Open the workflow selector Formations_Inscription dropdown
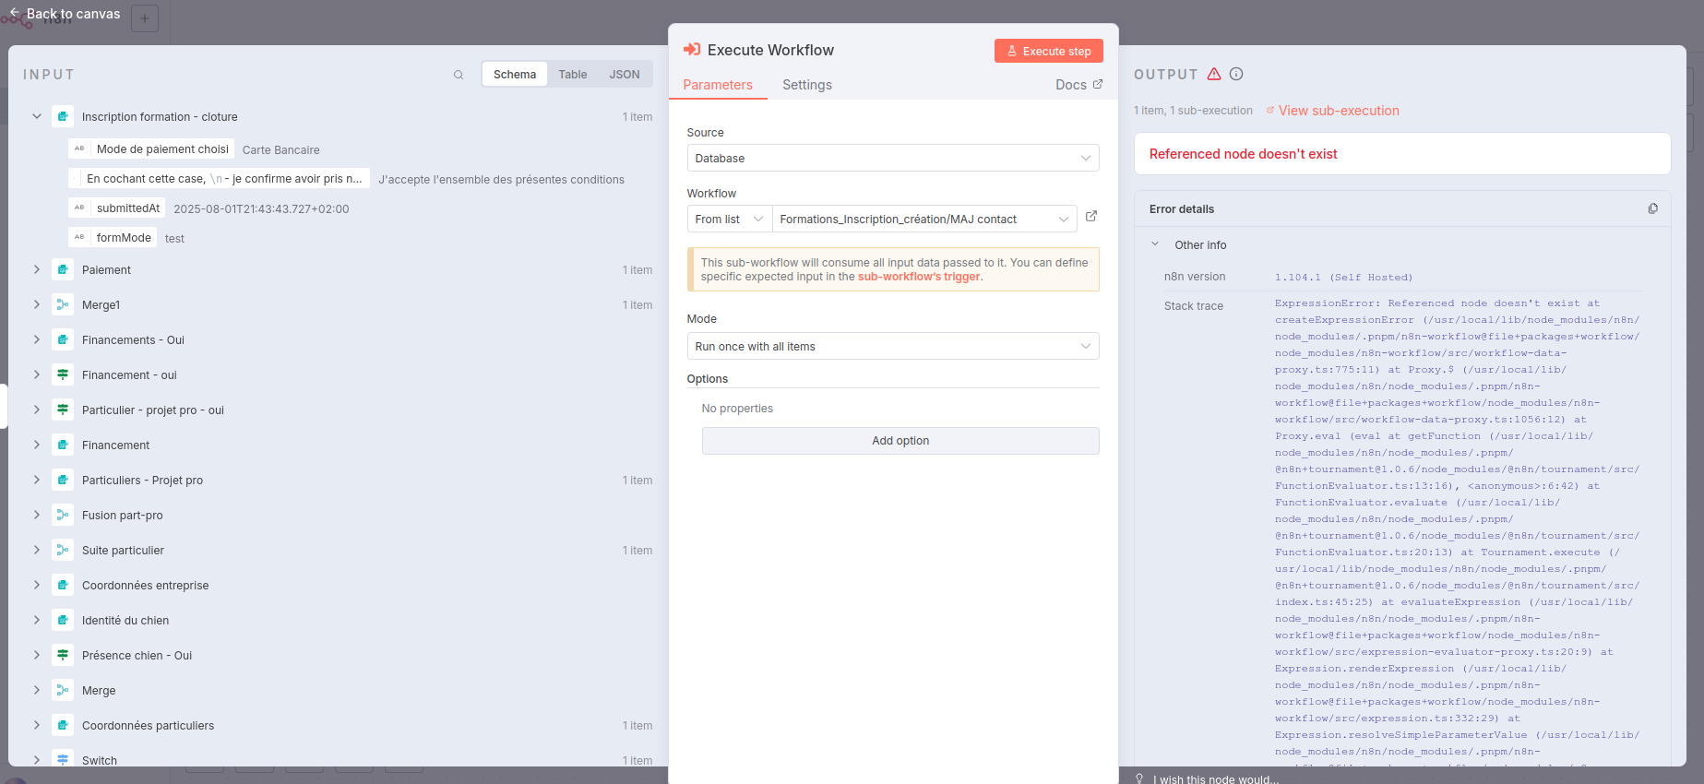Viewport: 1704px width, 784px height. pyautogui.click(x=924, y=219)
